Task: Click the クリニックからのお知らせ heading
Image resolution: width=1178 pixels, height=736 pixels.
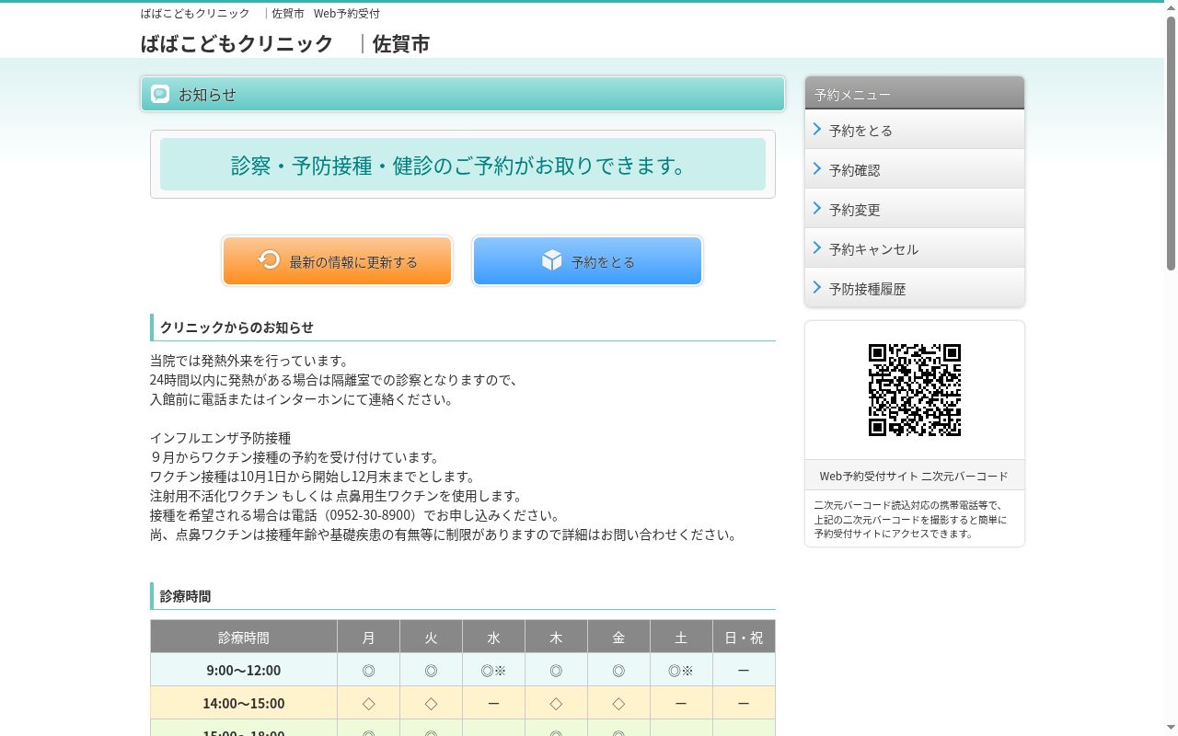Action: pyautogui.click(x=237, y=327)
